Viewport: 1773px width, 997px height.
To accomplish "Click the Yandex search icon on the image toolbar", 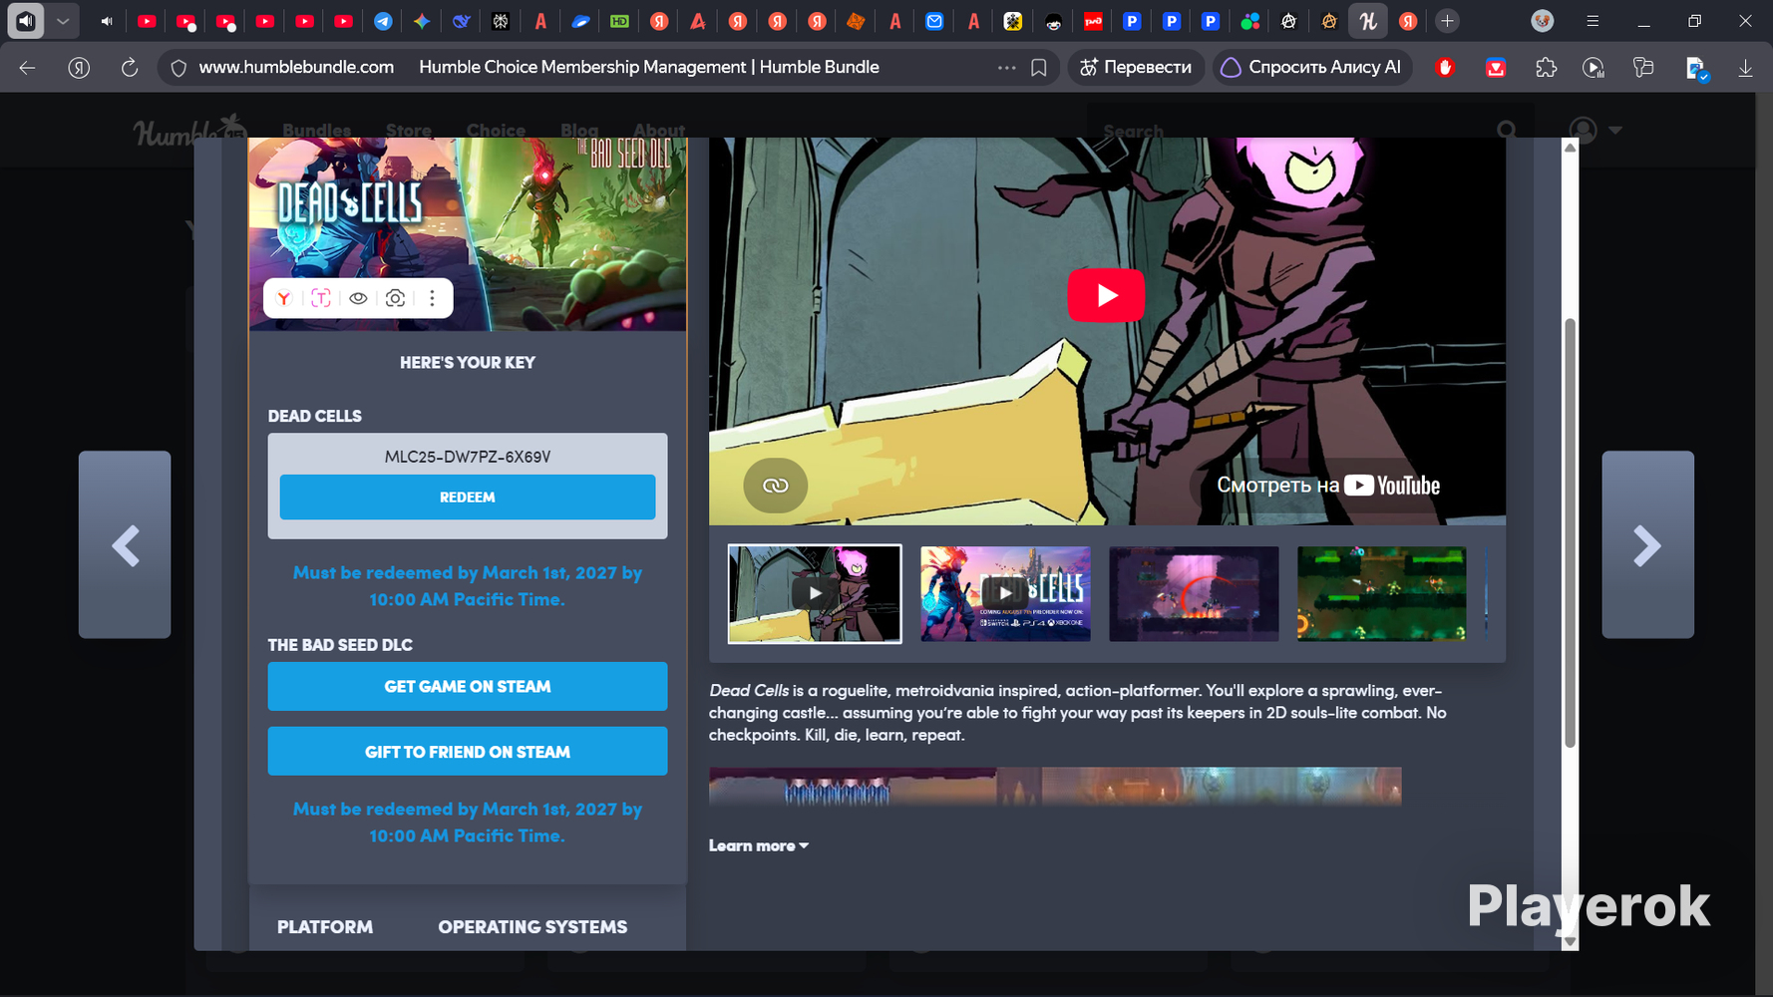I will [x=284, y=298].
